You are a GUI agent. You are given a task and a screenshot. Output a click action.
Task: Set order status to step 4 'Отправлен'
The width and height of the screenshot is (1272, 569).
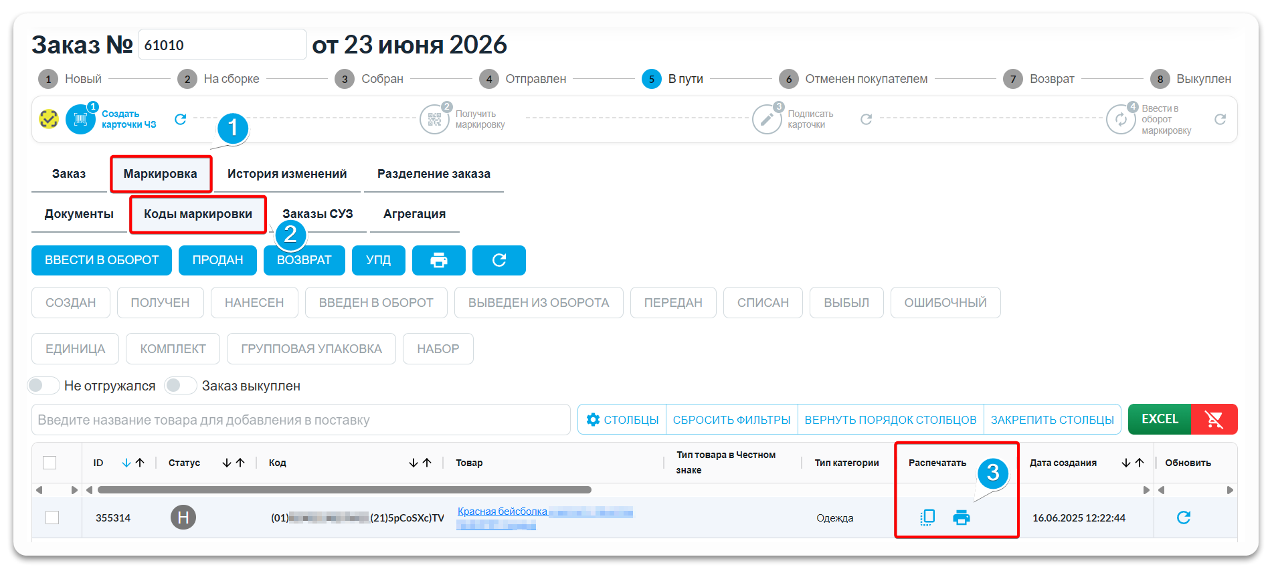coord(523,79)
